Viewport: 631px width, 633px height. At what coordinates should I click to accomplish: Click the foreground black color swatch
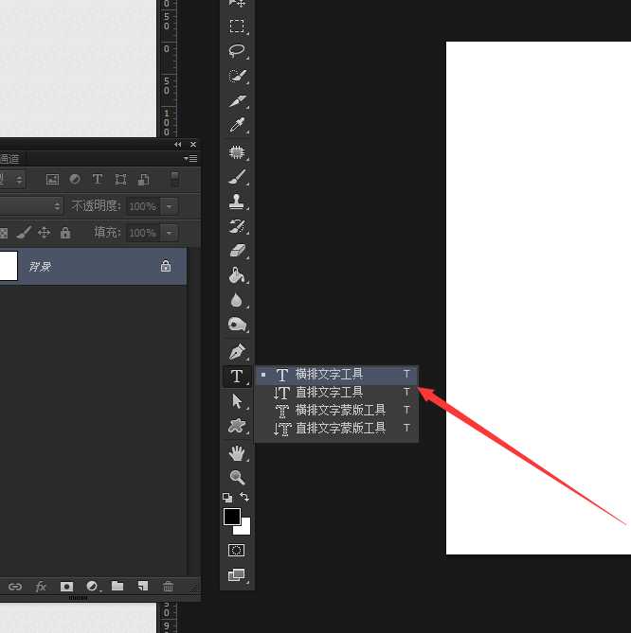coord(231,517)
